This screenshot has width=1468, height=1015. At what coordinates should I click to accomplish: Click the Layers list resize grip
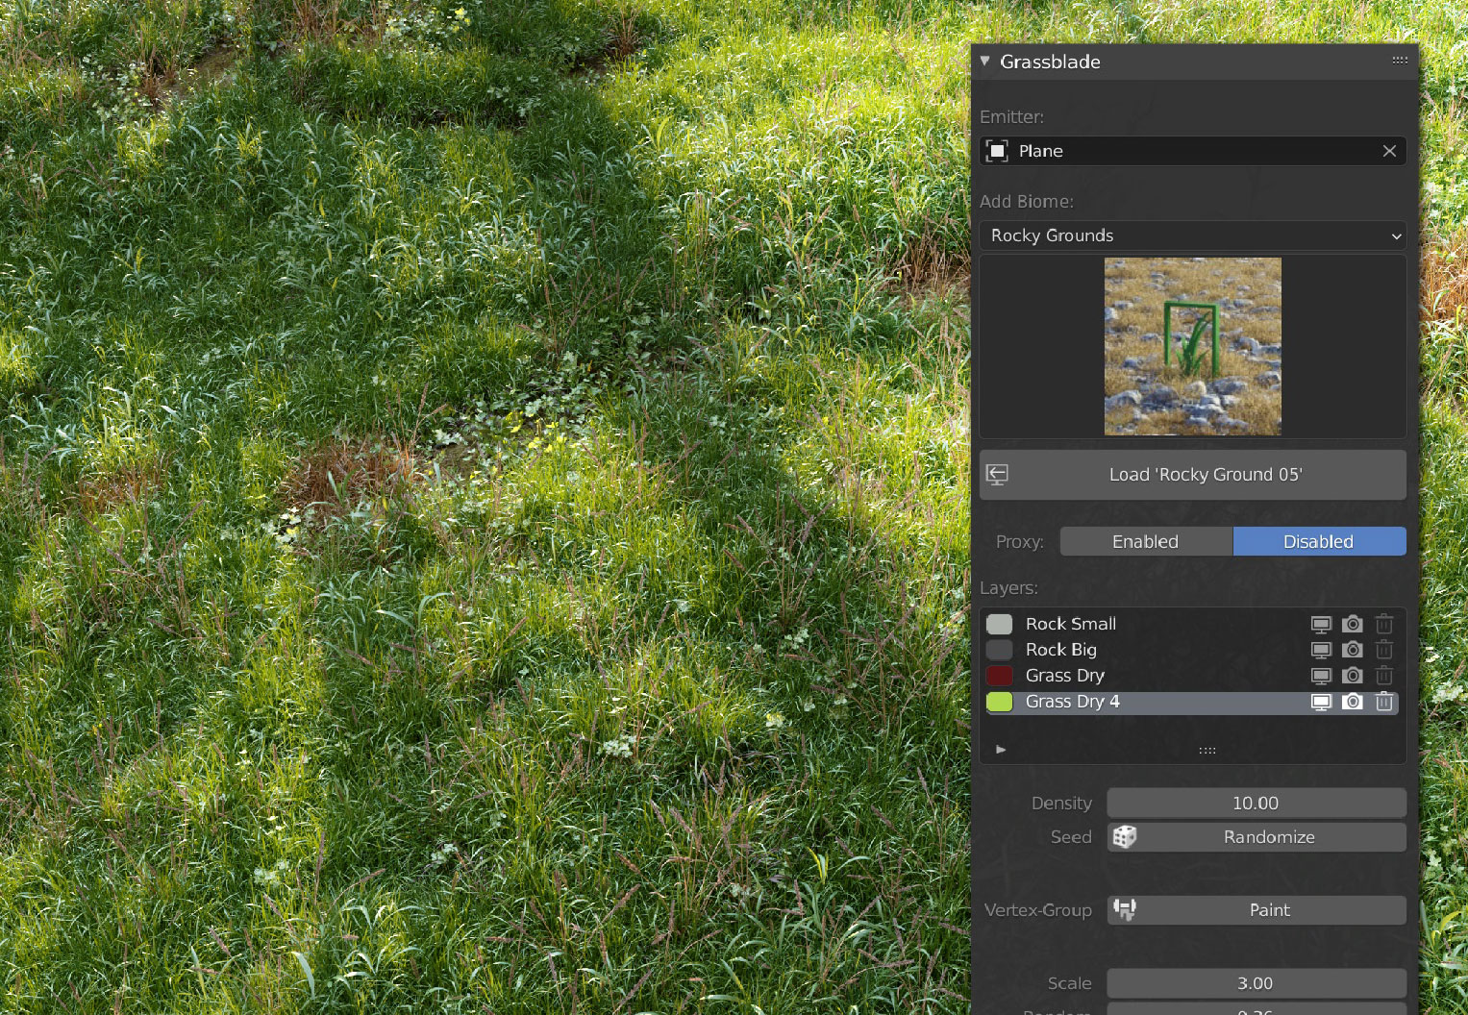click(1207, 750)
